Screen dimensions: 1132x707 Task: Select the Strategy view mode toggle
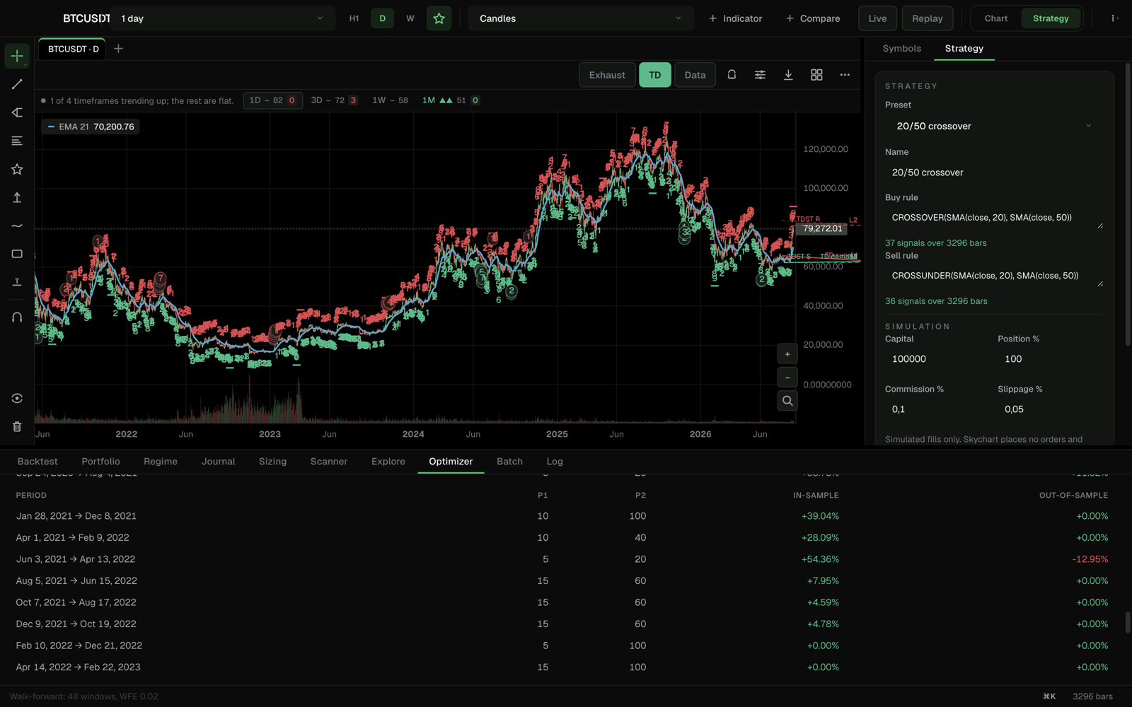[1051, 18]
